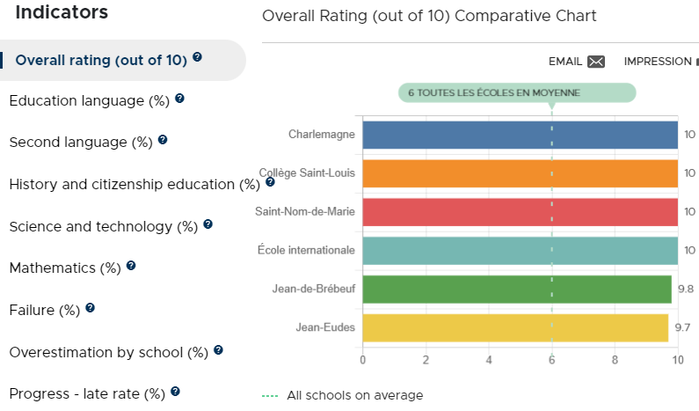Open History and citizenship education help icon
Viewport: 699px width, 411px height.
[270, 181]
